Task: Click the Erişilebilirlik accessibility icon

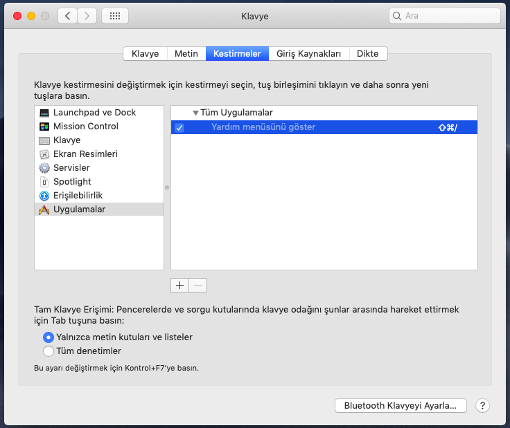Action: pyautogui.click(x=44, y=196)
